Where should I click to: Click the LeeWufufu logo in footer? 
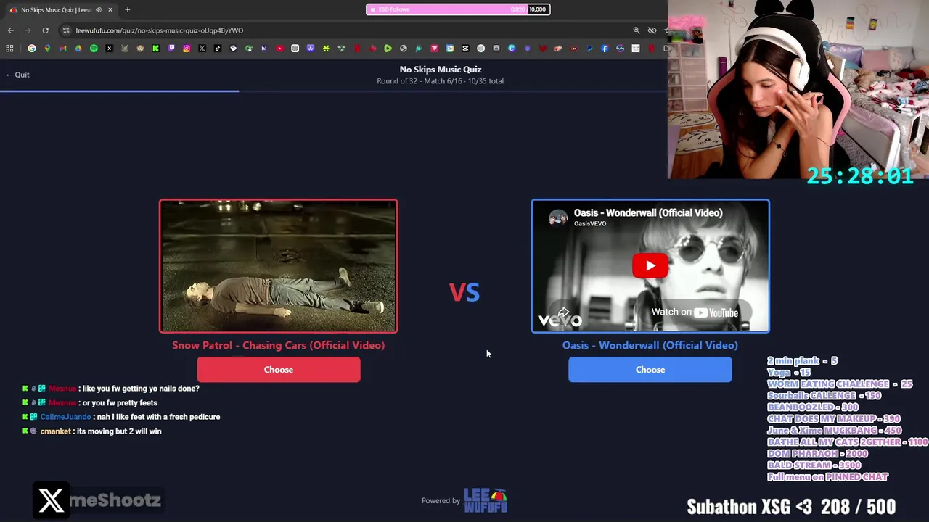tap(486, 500)
